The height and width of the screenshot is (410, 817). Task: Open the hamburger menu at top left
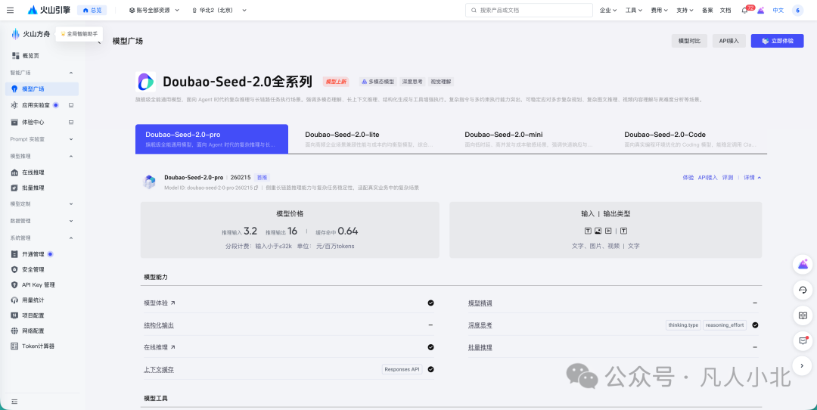tap(11, 10)
